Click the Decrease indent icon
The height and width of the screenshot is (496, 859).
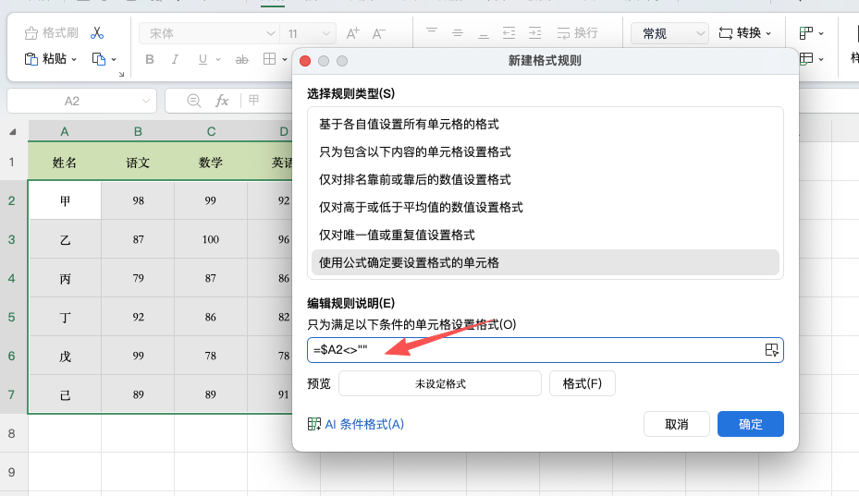tap(509, 33)
